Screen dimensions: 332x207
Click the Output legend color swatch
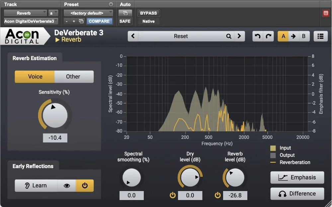pyautogui.click(x=273, y=155)
